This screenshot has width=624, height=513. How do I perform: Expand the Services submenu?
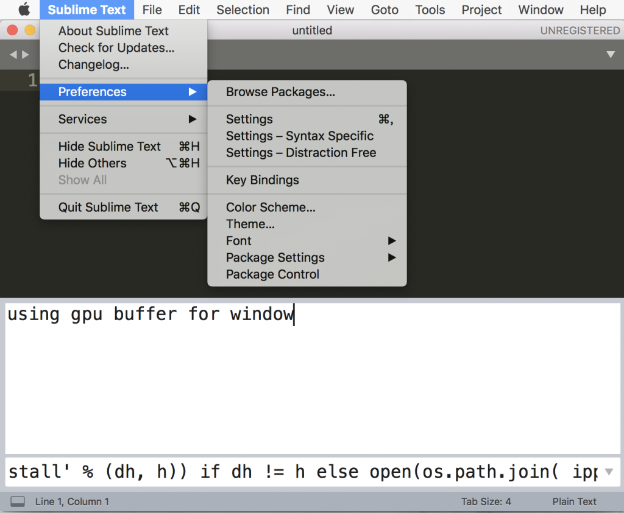(x=123, y=119)
